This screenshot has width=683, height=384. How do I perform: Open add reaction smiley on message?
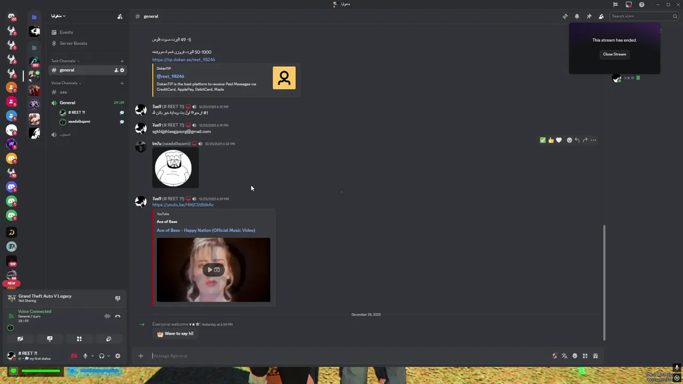pos(569,140)
